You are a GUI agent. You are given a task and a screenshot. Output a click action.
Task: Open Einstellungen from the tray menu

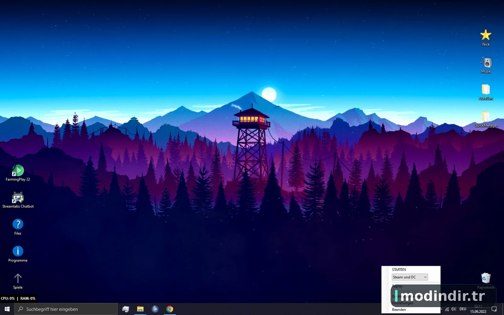pos(403,303)
